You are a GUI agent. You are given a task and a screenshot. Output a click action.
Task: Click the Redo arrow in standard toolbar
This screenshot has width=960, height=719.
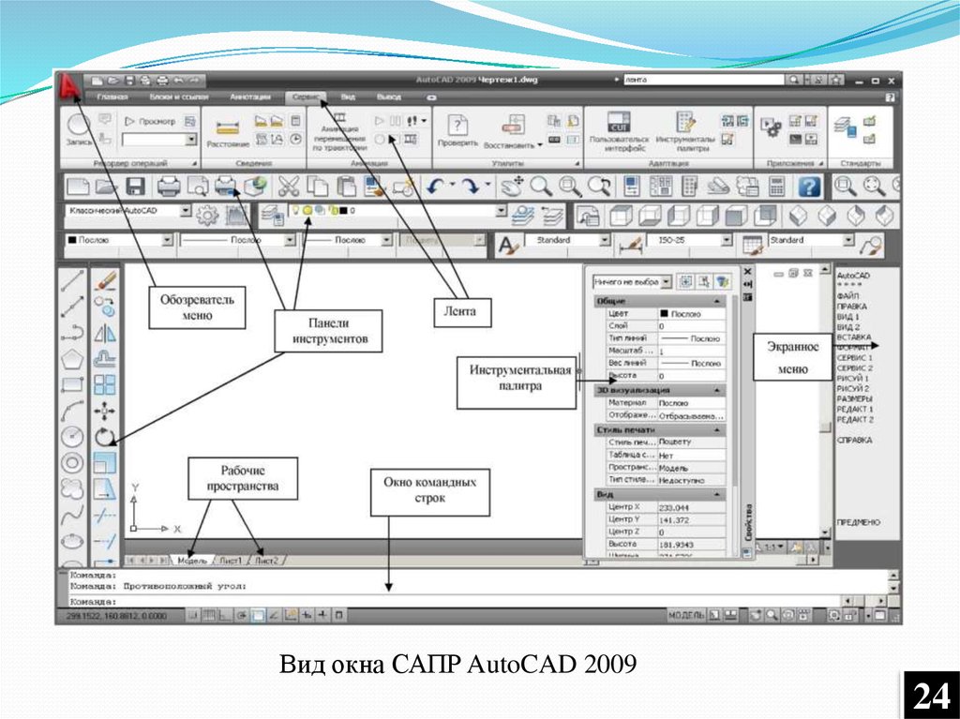click(471, 187)
